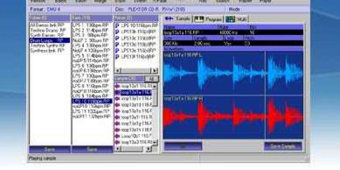This screenshot has height=170, width=340.
Task: Select Techno Drums RP in the first list
Action: (48, 30)
